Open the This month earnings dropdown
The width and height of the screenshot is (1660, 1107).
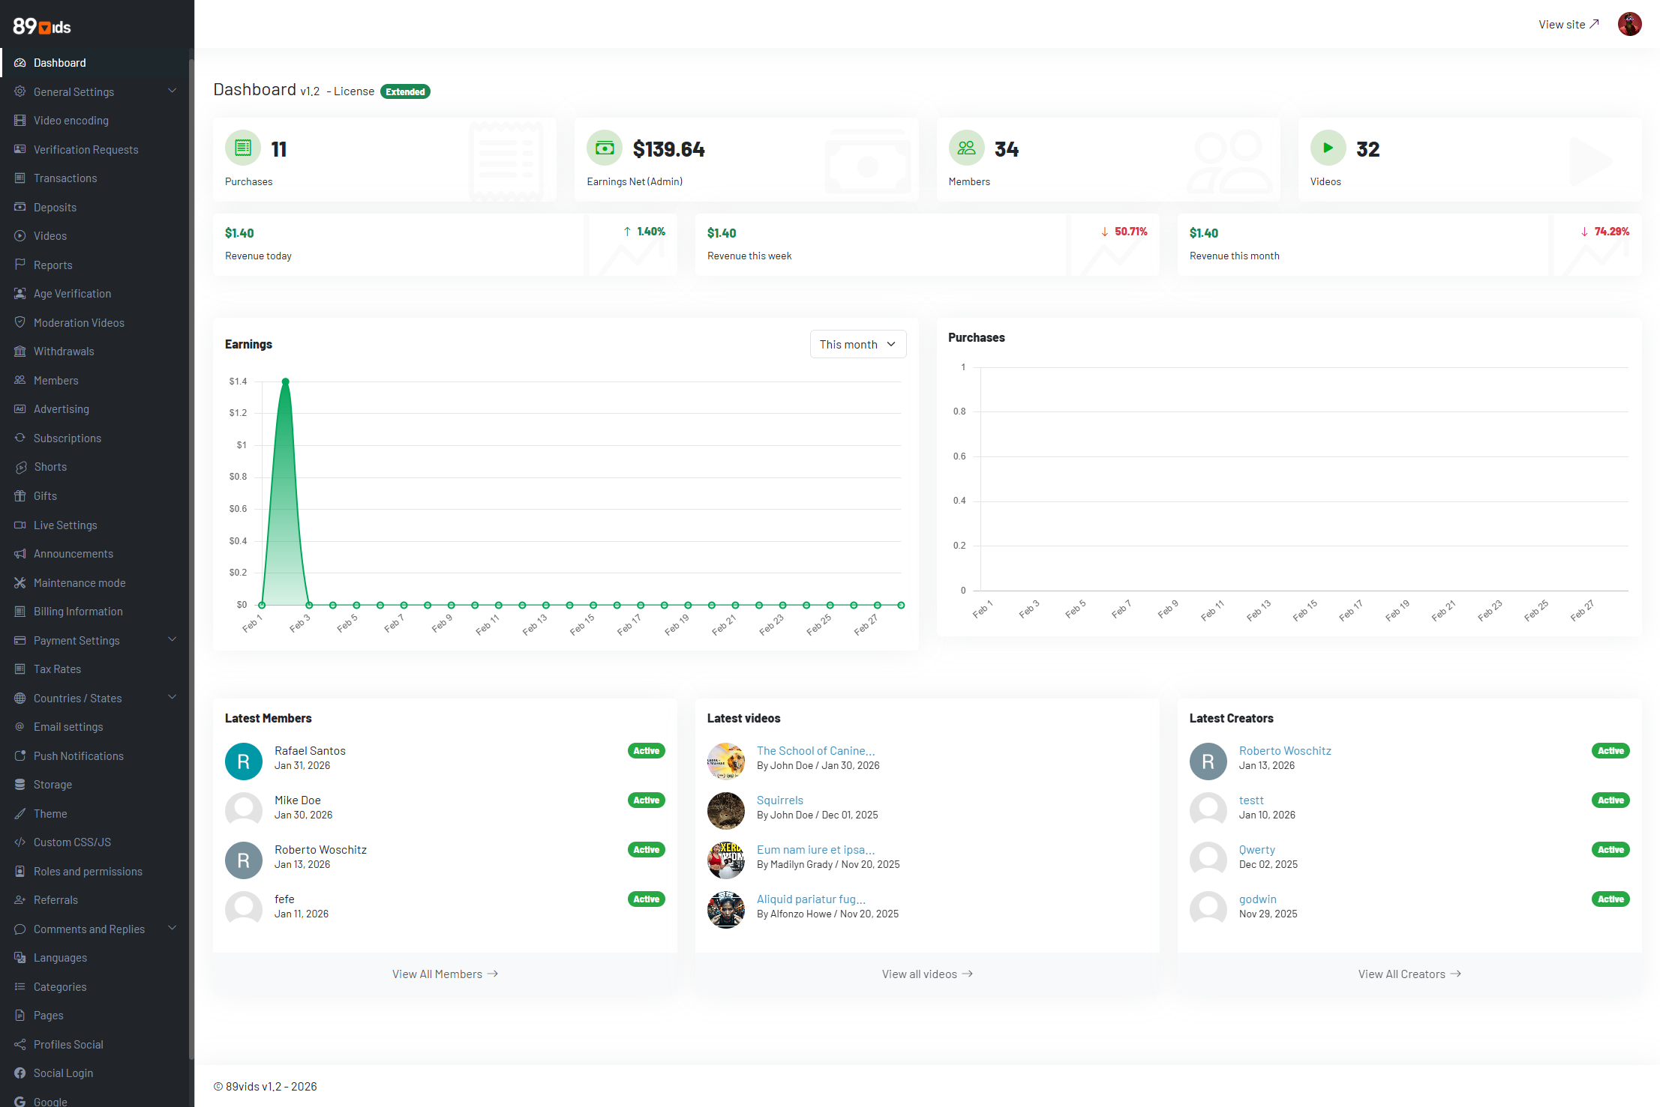[857, 344]
